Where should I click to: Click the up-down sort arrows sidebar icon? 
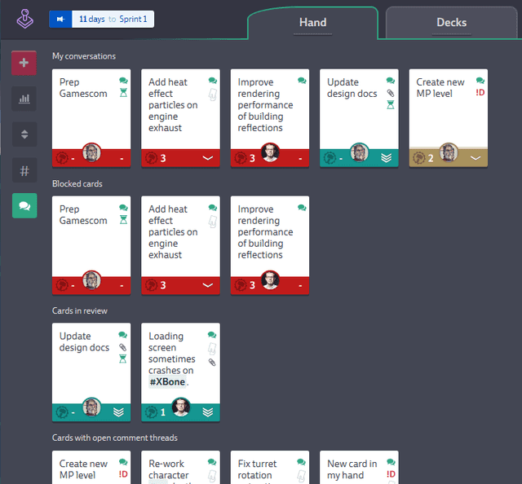click(x=24, y=134)
